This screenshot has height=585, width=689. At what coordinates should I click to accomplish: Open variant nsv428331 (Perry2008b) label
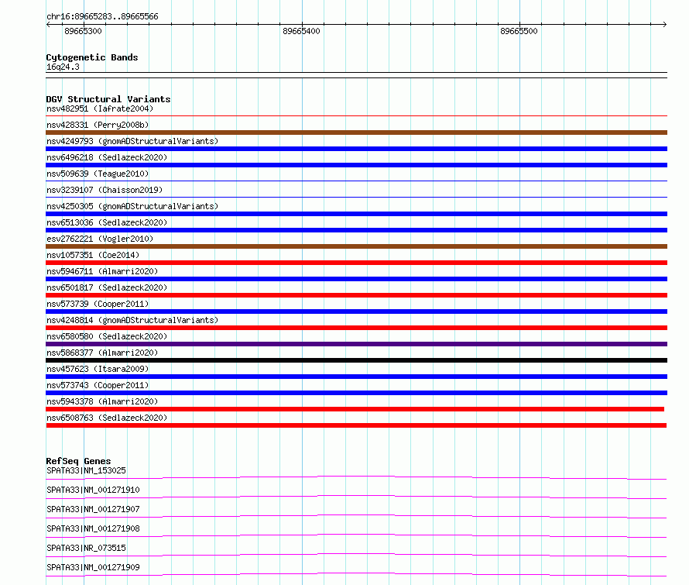tap(98, 125)
